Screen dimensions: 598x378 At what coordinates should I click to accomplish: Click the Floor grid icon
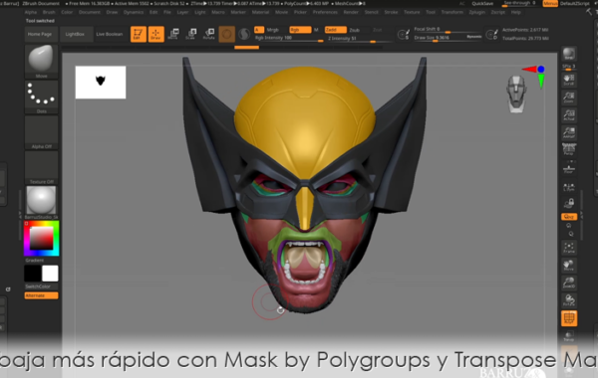click(569, 168)
